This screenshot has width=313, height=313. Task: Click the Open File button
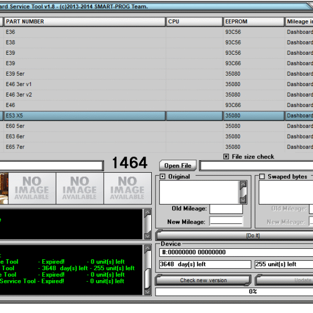(178, 165)
